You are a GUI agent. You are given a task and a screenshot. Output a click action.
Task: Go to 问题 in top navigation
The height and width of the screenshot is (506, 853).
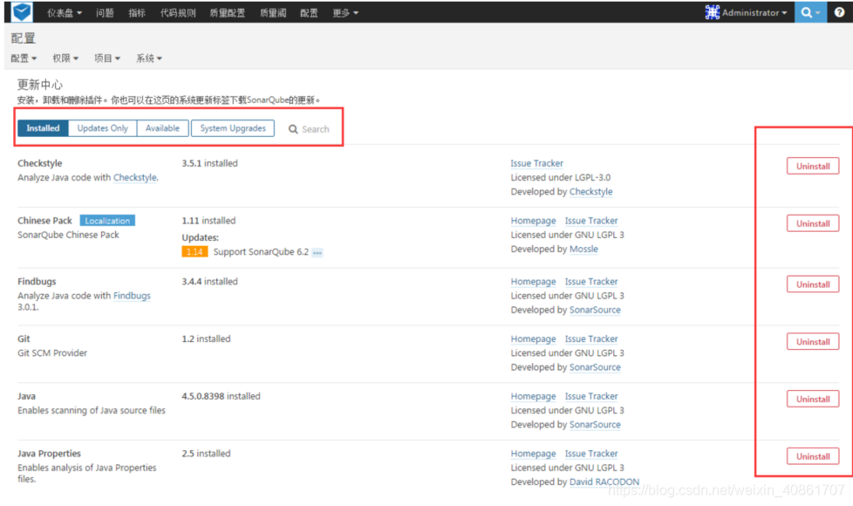coord(105,13)
